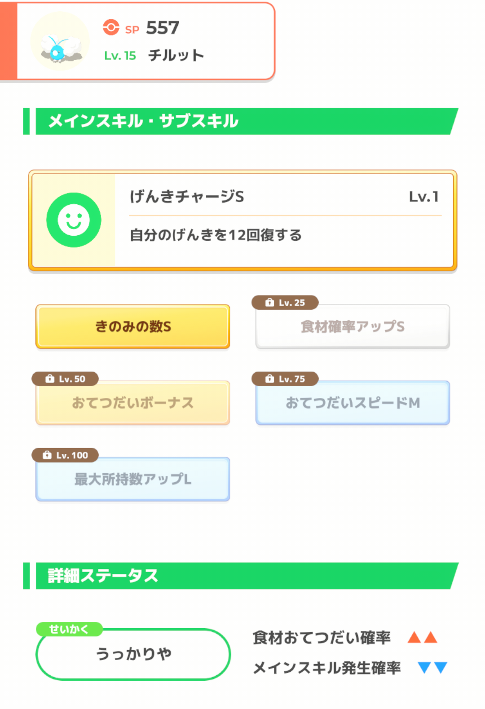Tap the locked 最大所持数アップL sub skill

pyautogui.click(x=133, y=479)
